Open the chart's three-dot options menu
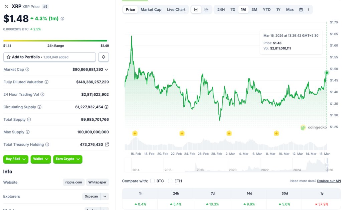Screen dimensions: 342x210 click(x=308, y=9)
